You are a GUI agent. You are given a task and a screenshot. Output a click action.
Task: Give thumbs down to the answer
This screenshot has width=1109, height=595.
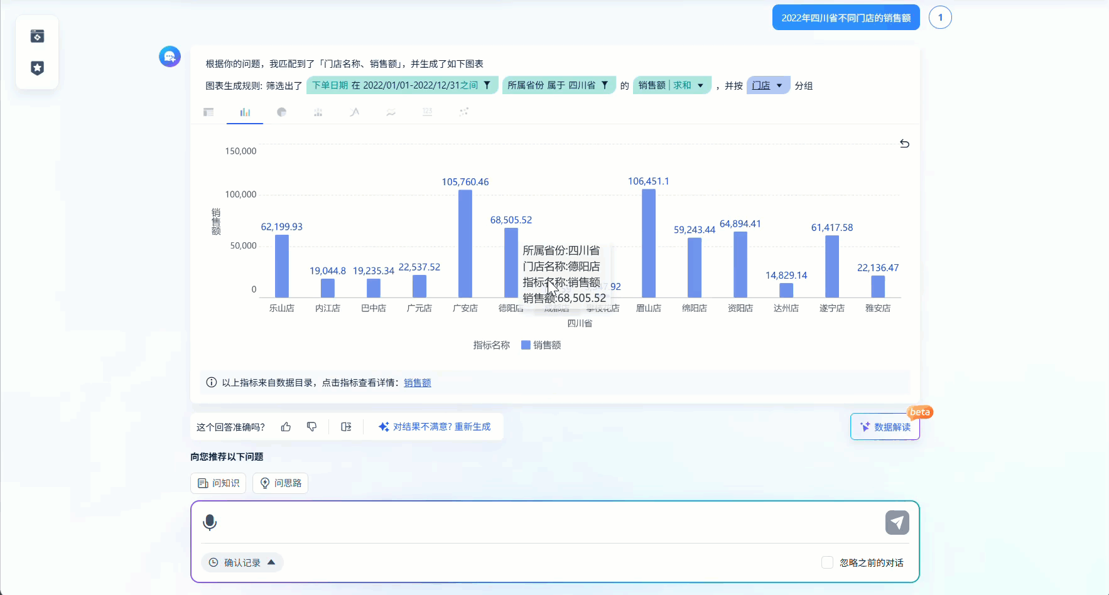[x=311, y=427]
